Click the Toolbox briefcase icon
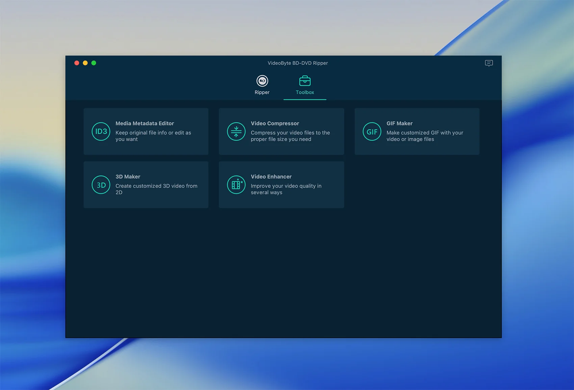This screenshot has width=574, height=390. tap(305, 81)
